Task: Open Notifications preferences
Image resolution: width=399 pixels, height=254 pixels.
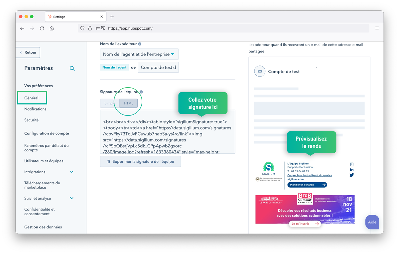Action: [35, 109]
